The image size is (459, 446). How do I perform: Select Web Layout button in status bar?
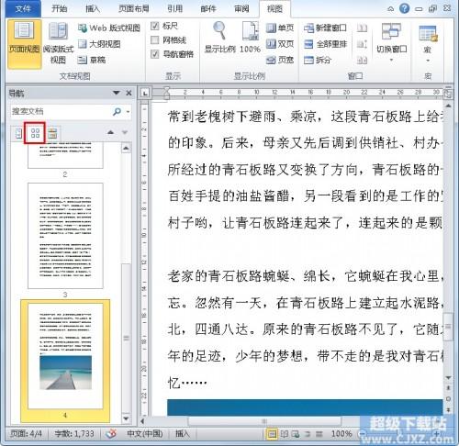(296, 433)
